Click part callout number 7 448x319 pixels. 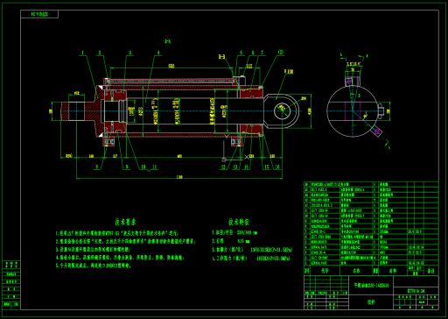click(262, 53)
